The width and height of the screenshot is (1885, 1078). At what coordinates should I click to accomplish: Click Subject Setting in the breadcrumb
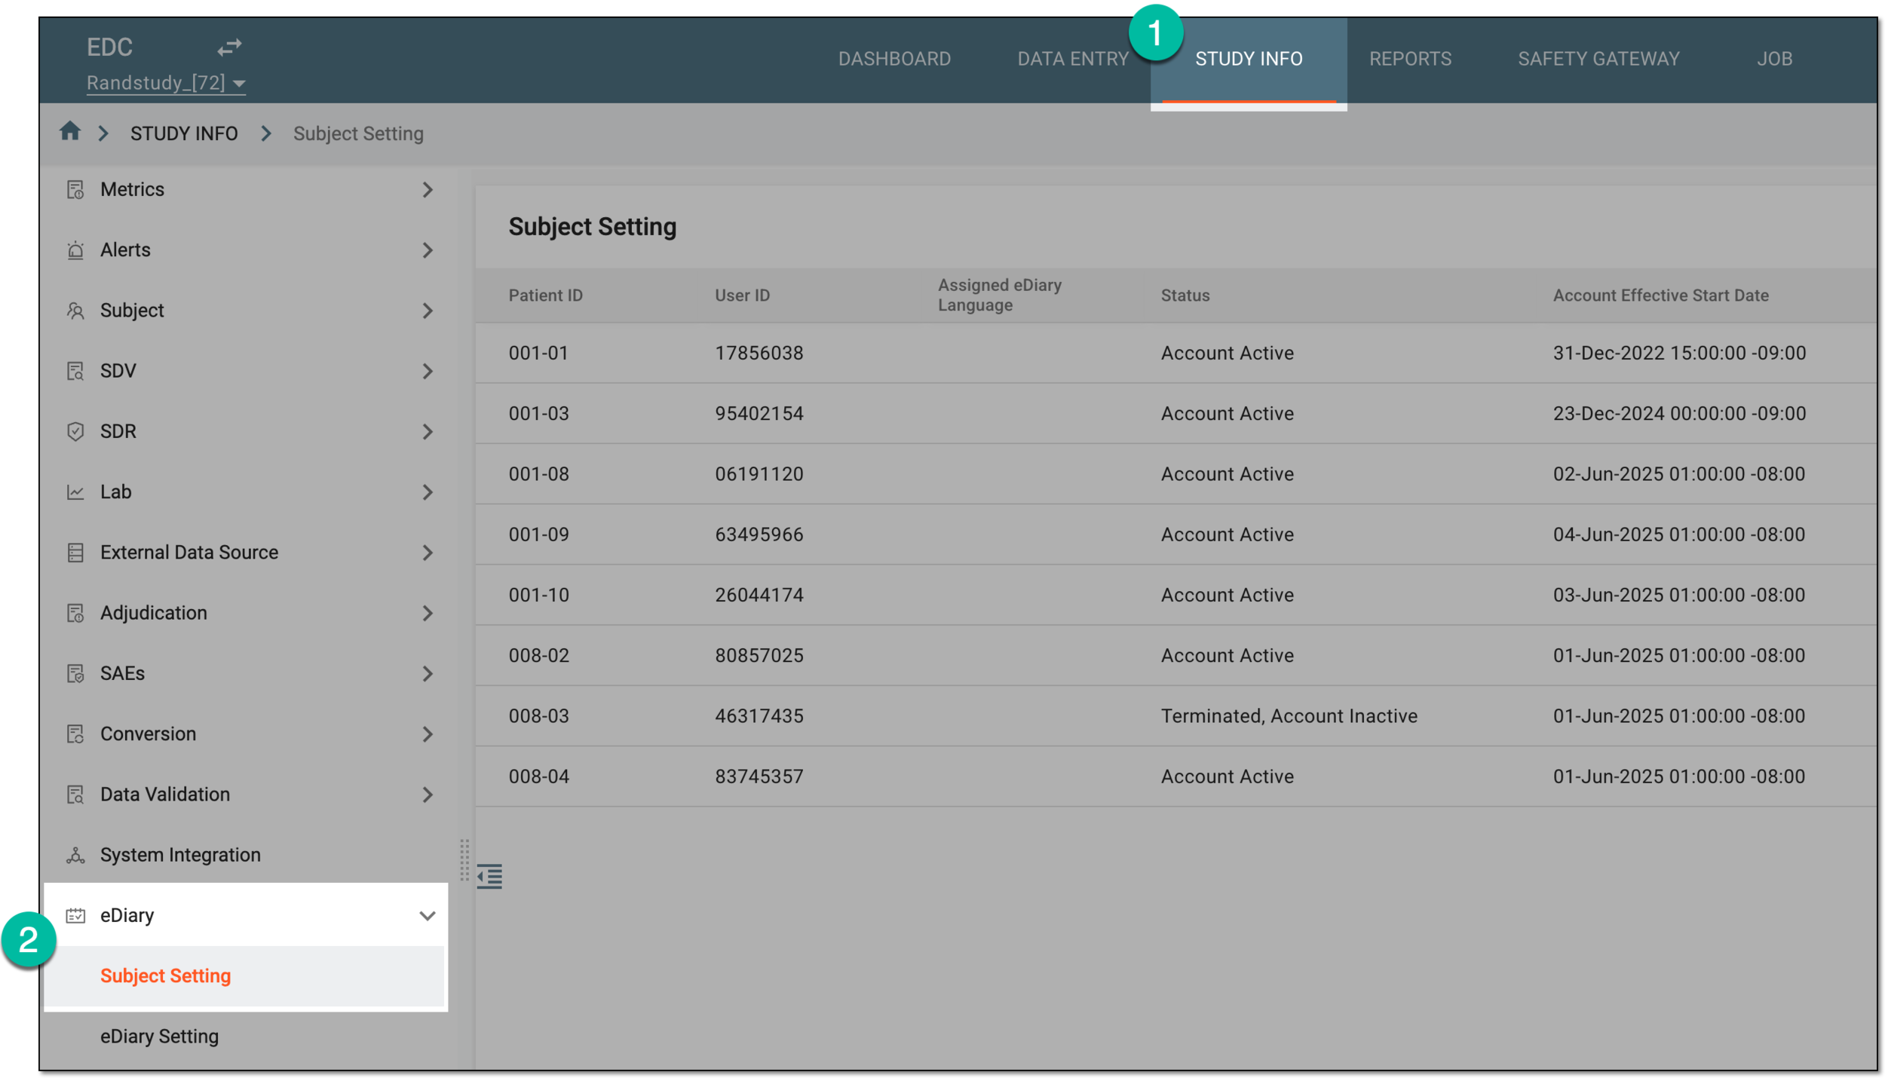[358, 133]
